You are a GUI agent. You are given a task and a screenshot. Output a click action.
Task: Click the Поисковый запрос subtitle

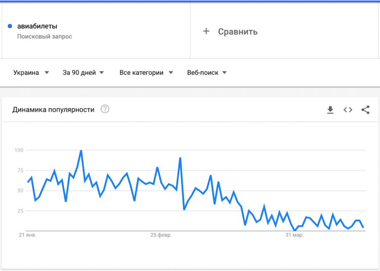45,36
